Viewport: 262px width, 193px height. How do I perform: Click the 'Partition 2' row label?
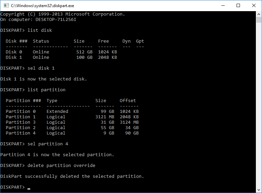(x=21, y=128)
